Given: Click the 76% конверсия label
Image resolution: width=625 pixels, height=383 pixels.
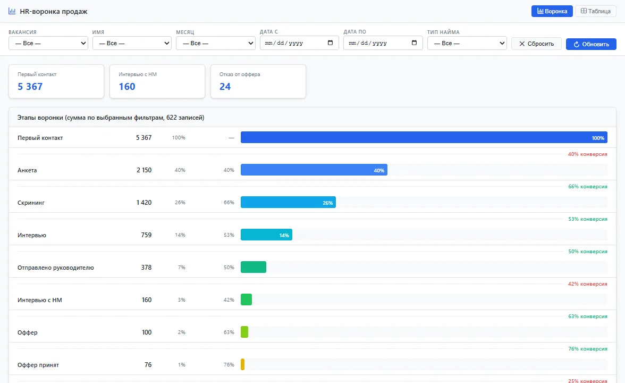Looking at the screenshot, I should tap(588, 349).
